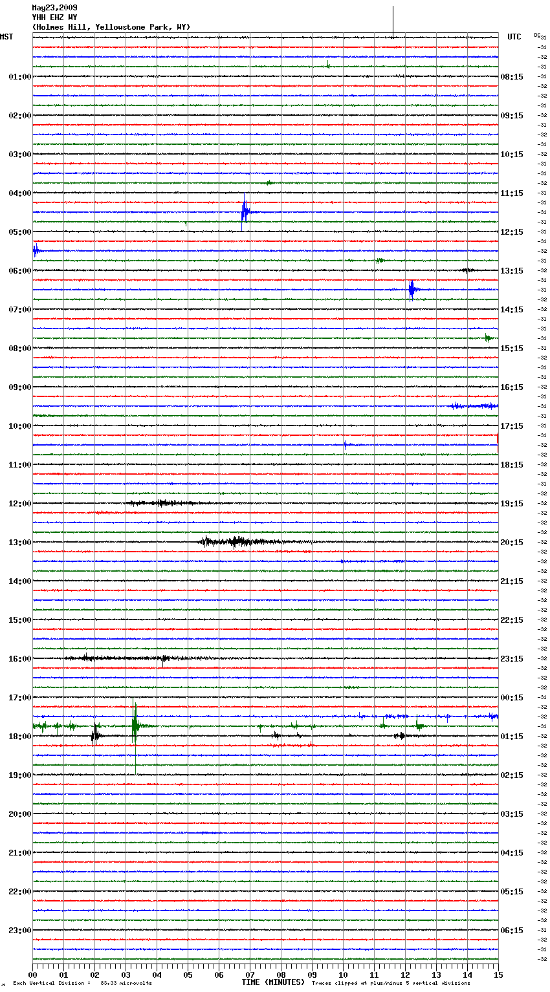Select the 16:00 MST hour label
This screenshot has height=992, width=550.
click(19, 659)
